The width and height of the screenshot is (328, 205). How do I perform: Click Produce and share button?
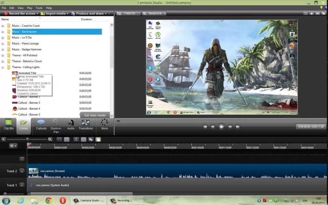87,13
